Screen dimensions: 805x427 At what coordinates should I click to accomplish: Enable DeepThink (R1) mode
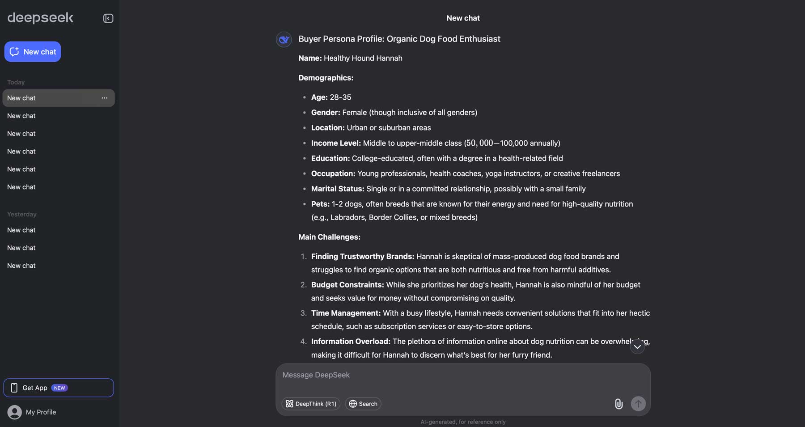pyautogui.click(x=311, y=404)
